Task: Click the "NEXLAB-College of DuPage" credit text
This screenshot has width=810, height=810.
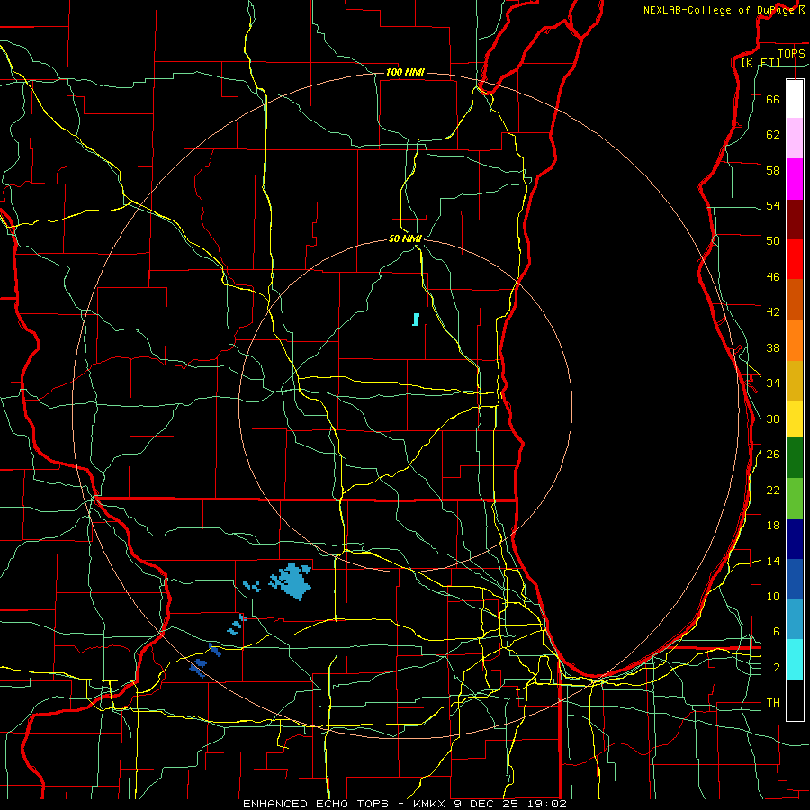Action: [719, 10]
